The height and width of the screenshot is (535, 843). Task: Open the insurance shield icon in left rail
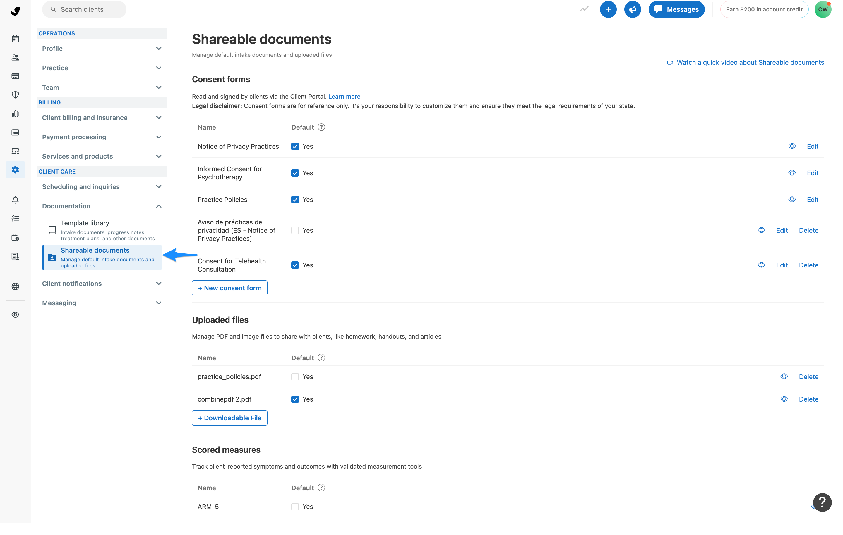[15, 95]
